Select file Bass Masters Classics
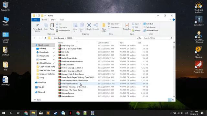Screen dimensions: 207x116 [70, 84]
